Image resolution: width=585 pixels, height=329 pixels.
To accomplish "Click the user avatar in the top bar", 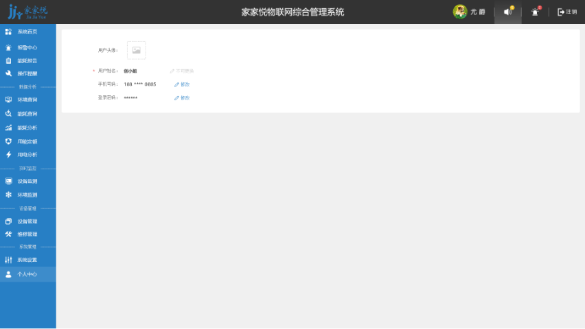I will click(x=460, y=12).
